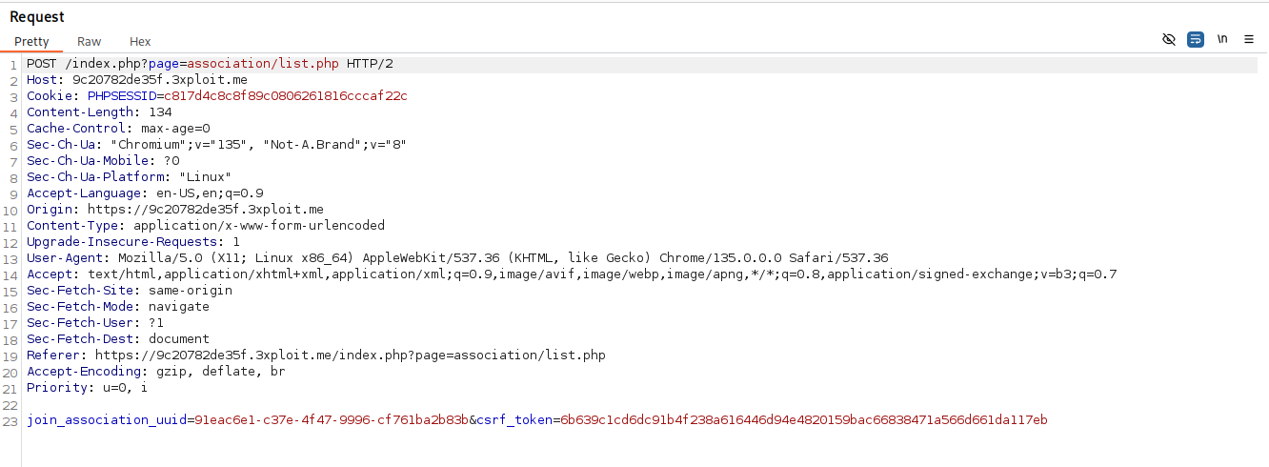
Task: Click the Origin header URL
Action: click(205, 210)
